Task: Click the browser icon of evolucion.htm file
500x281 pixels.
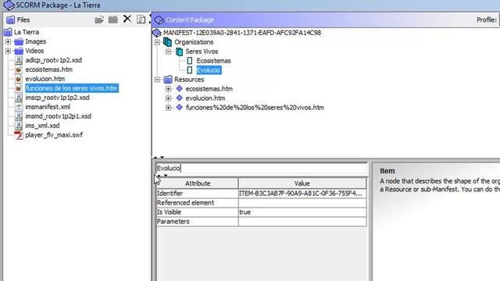Action: [x=19, y=79]
